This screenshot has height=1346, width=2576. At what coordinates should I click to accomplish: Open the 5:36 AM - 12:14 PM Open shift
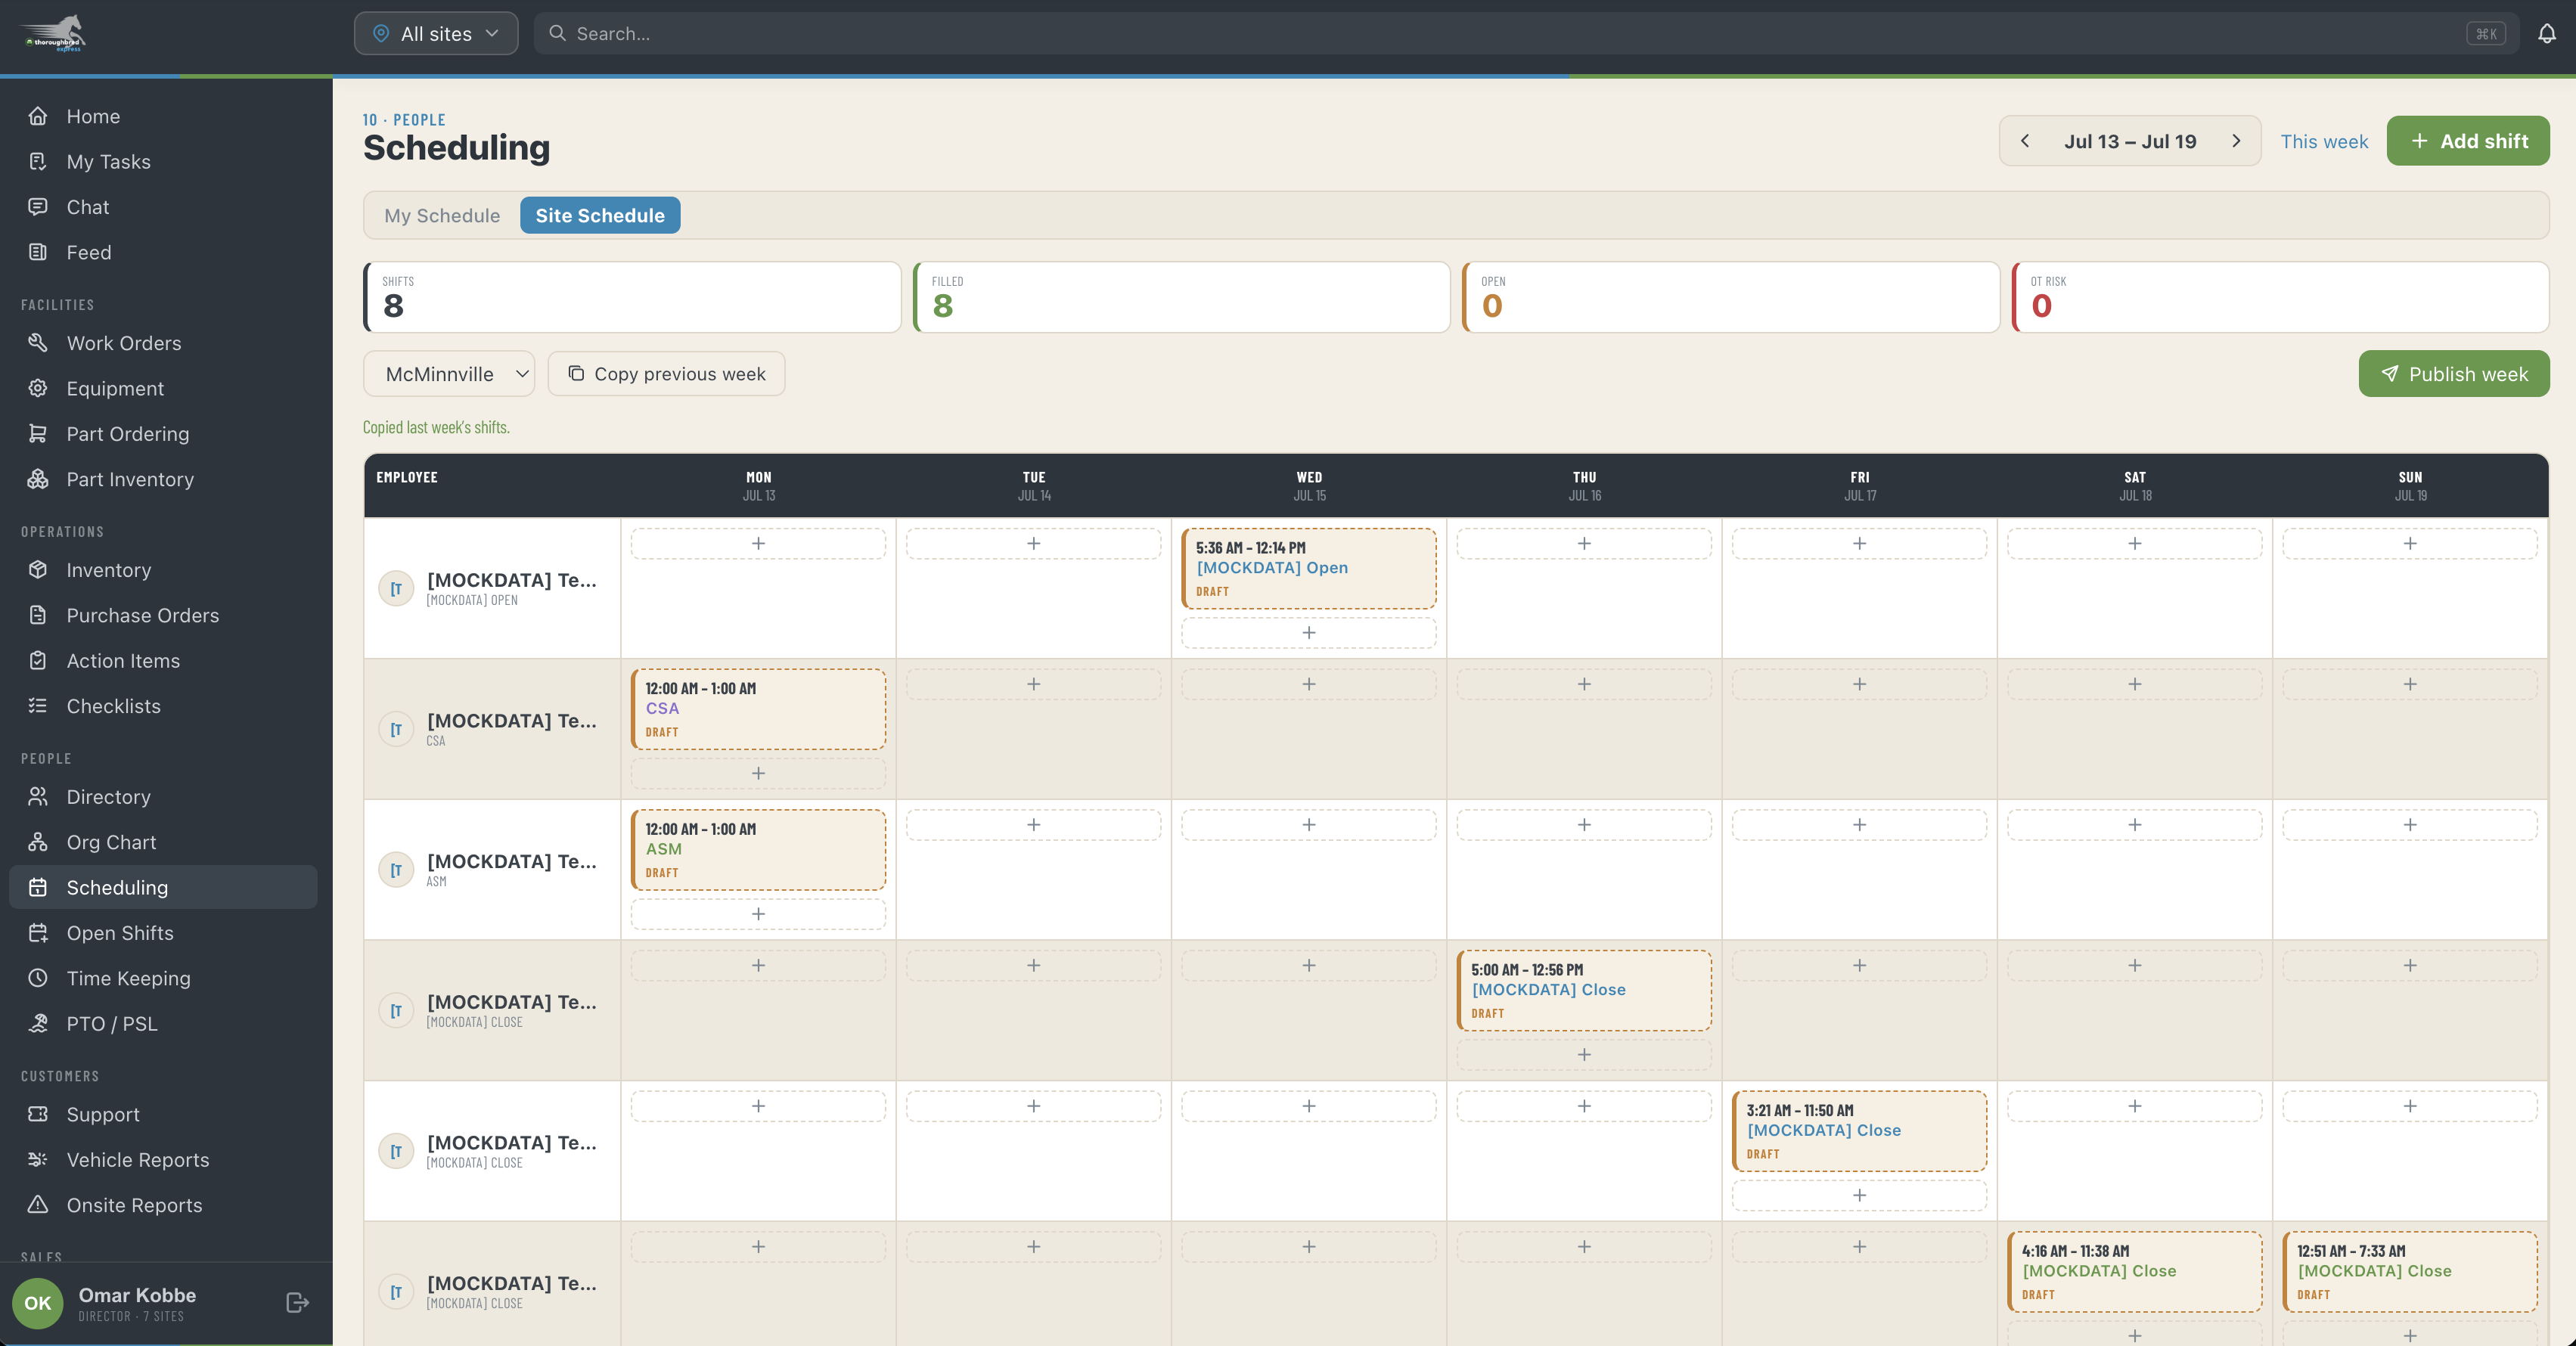pos(1309,568)
